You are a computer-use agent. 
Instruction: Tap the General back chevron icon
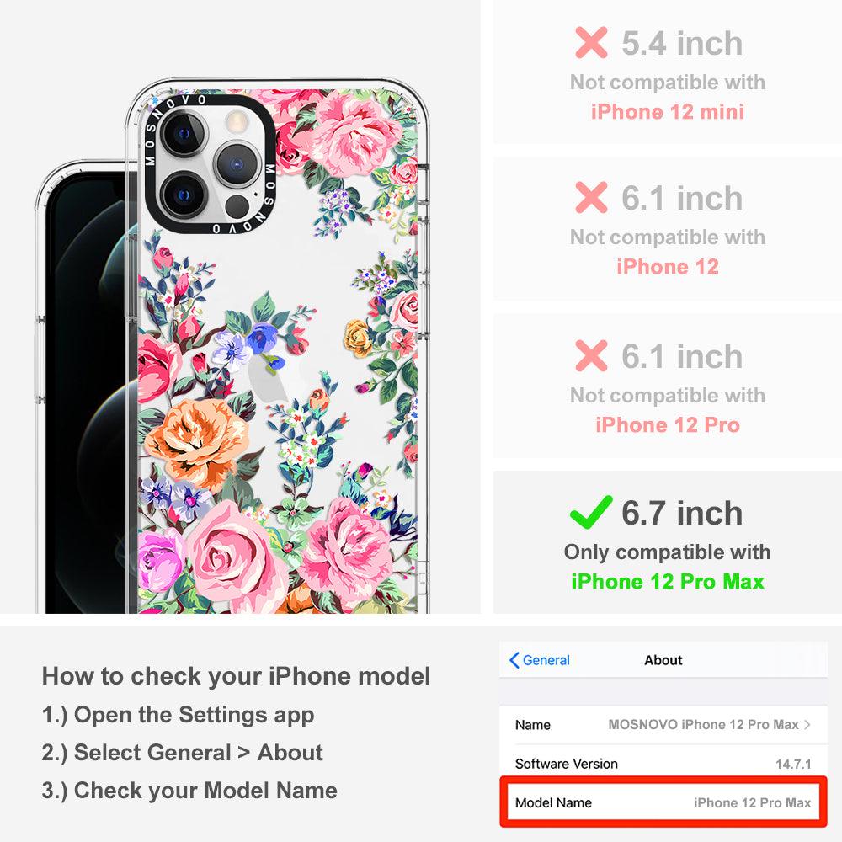(514, 660)
